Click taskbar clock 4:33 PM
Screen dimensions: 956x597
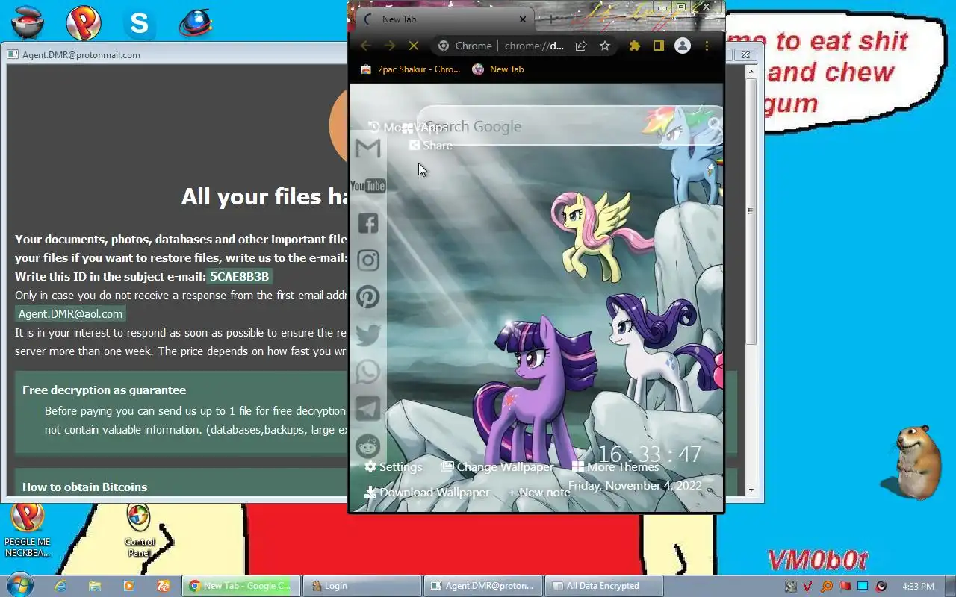point(919,586)
